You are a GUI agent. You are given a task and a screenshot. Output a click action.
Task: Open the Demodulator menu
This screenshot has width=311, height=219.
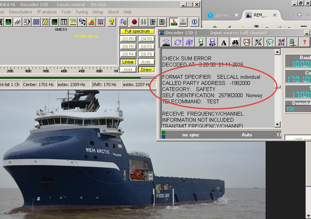[x=20, y=12]
